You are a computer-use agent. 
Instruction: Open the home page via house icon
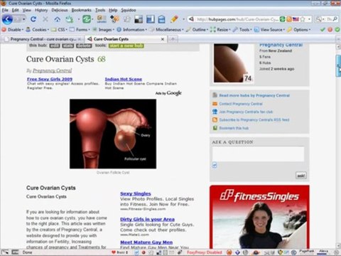(58, 19)
